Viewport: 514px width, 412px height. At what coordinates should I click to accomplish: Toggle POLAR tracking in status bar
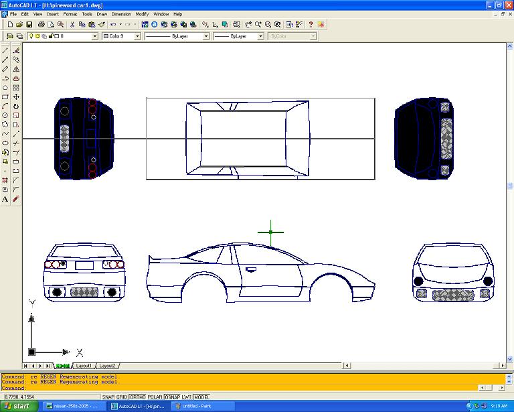(155, 397)
